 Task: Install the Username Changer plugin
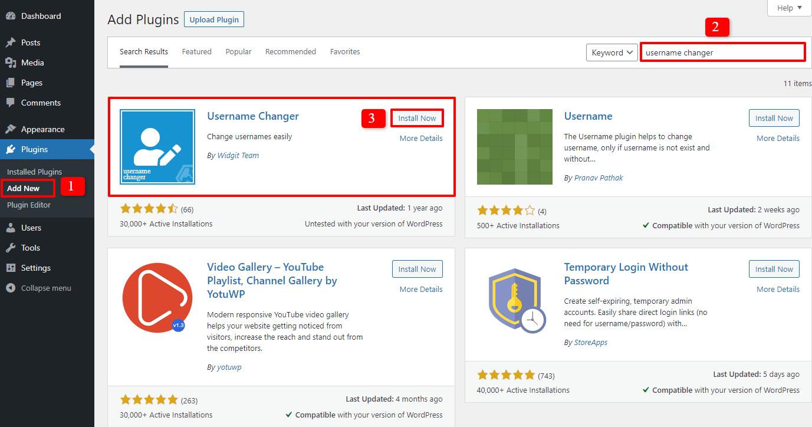click(417, 118)
